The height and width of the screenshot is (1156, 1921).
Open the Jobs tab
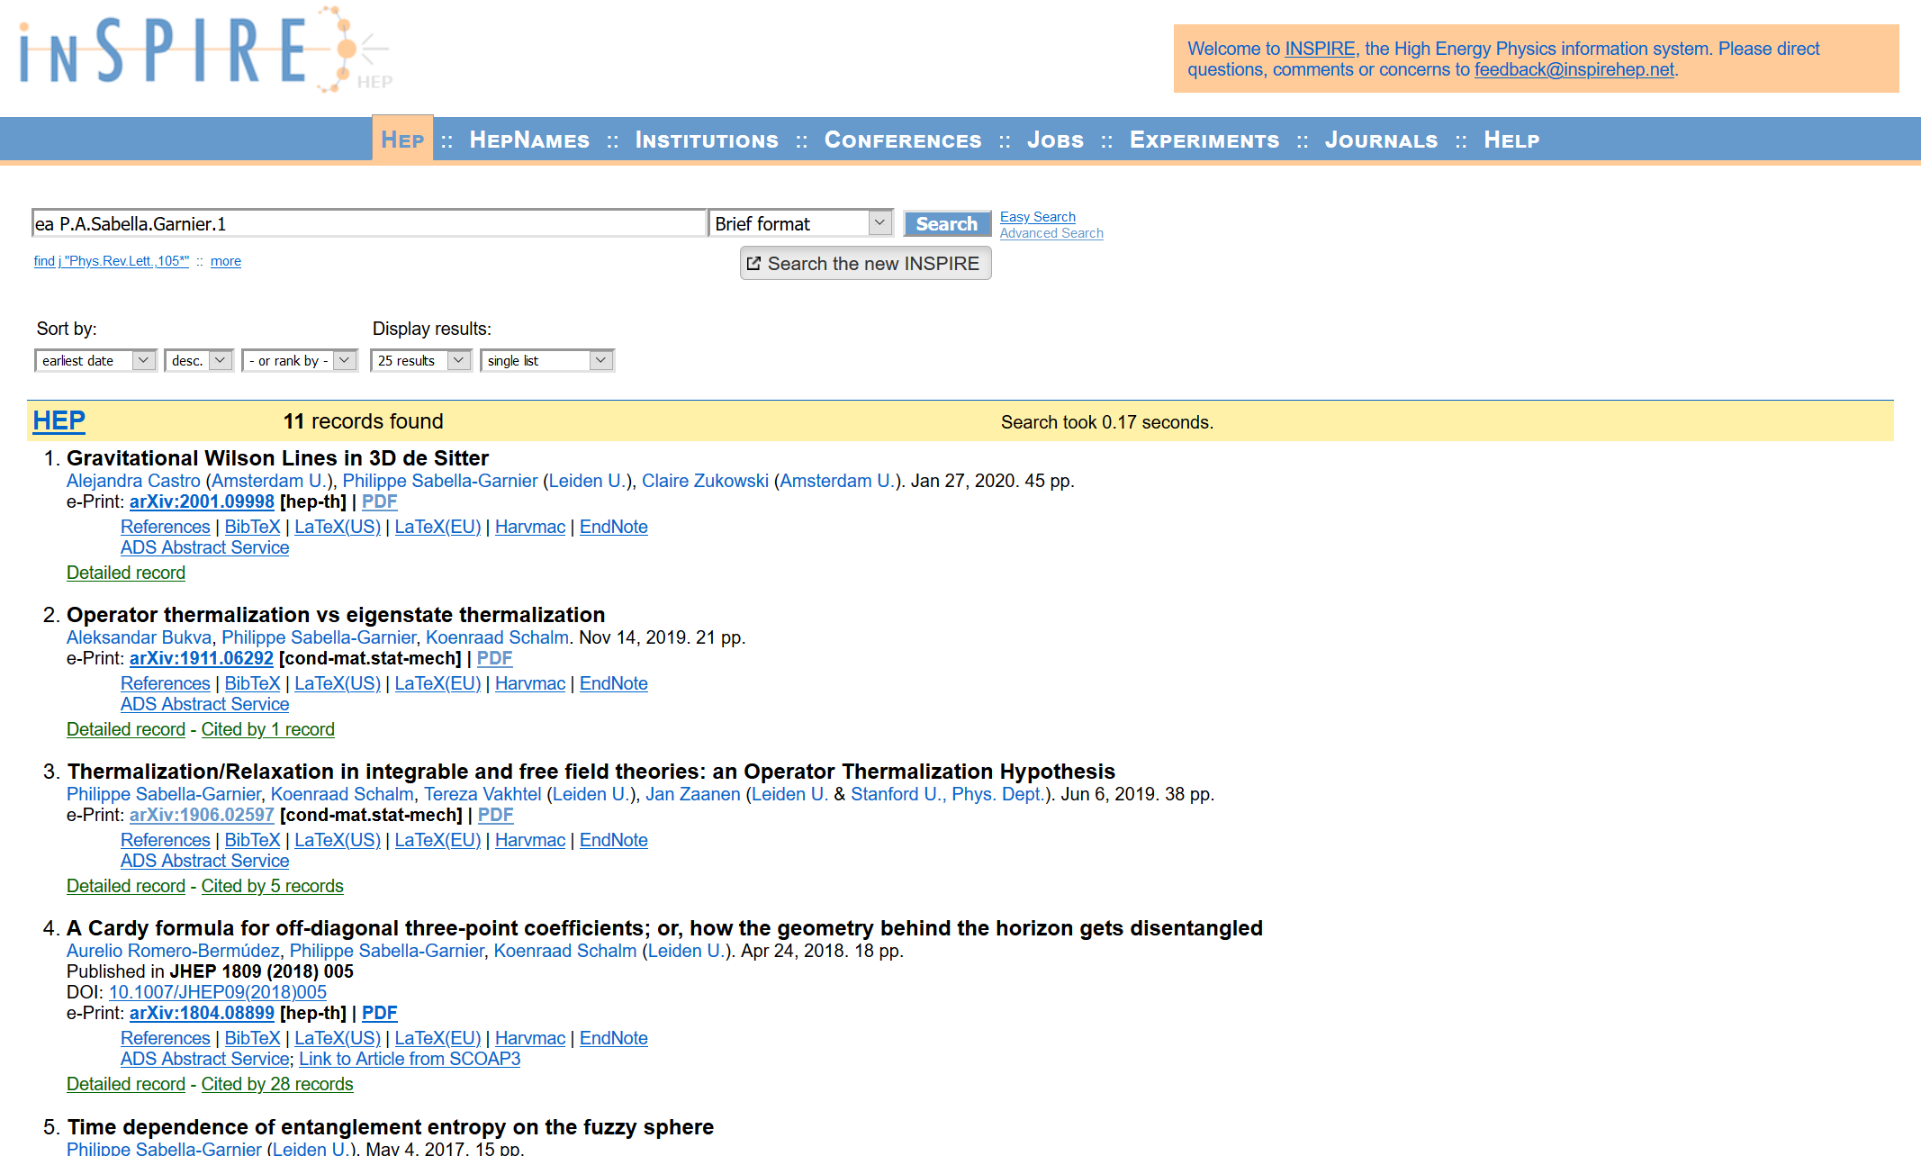pyautogui.click(x=1055, y=140)
